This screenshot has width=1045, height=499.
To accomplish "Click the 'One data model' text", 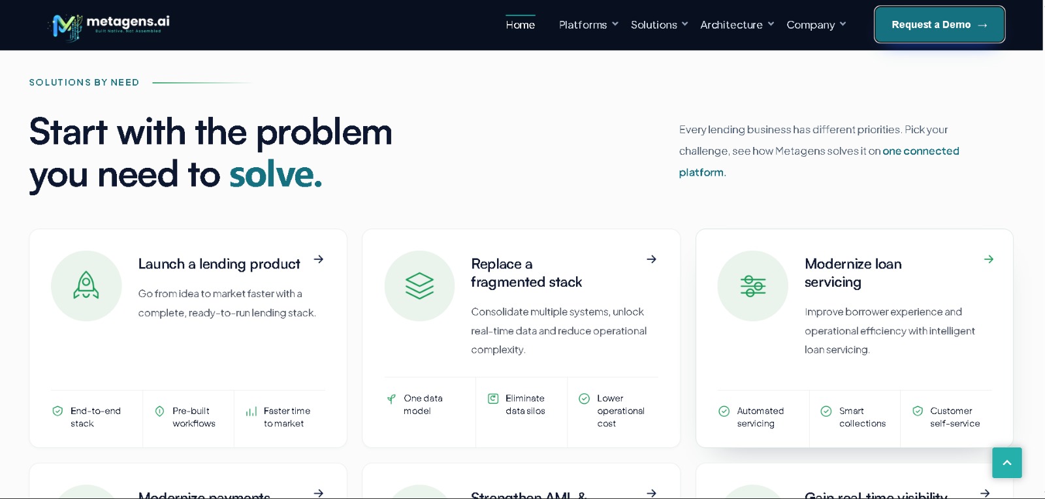I will pos(423,404).
